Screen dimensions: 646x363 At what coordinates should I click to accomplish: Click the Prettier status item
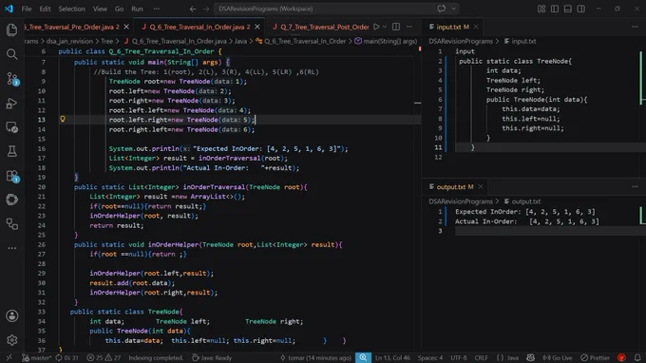click(x=595, y=357)
